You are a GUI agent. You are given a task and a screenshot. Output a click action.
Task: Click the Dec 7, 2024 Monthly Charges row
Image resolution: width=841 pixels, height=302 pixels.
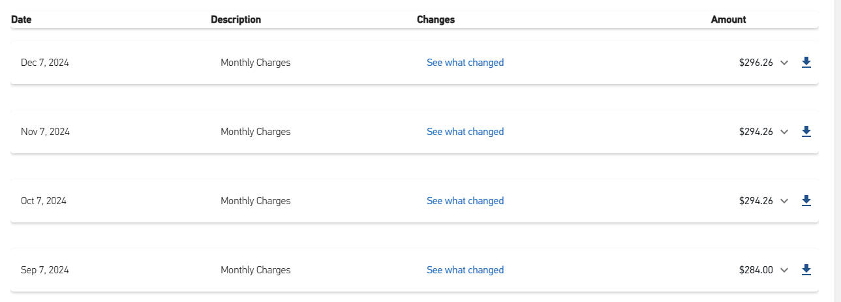pos(414,63)
